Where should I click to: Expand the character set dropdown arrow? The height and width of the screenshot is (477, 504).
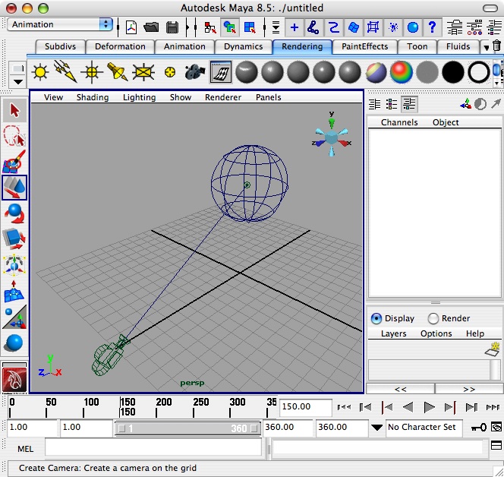(377, 428)
